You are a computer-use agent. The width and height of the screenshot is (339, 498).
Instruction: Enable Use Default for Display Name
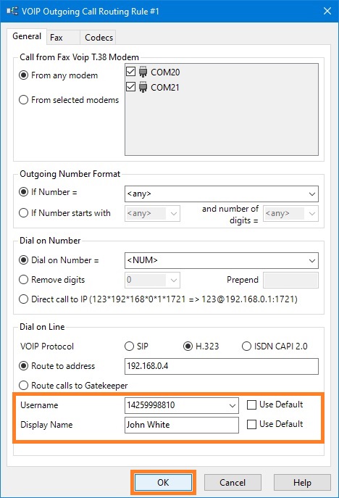[251, 424]
